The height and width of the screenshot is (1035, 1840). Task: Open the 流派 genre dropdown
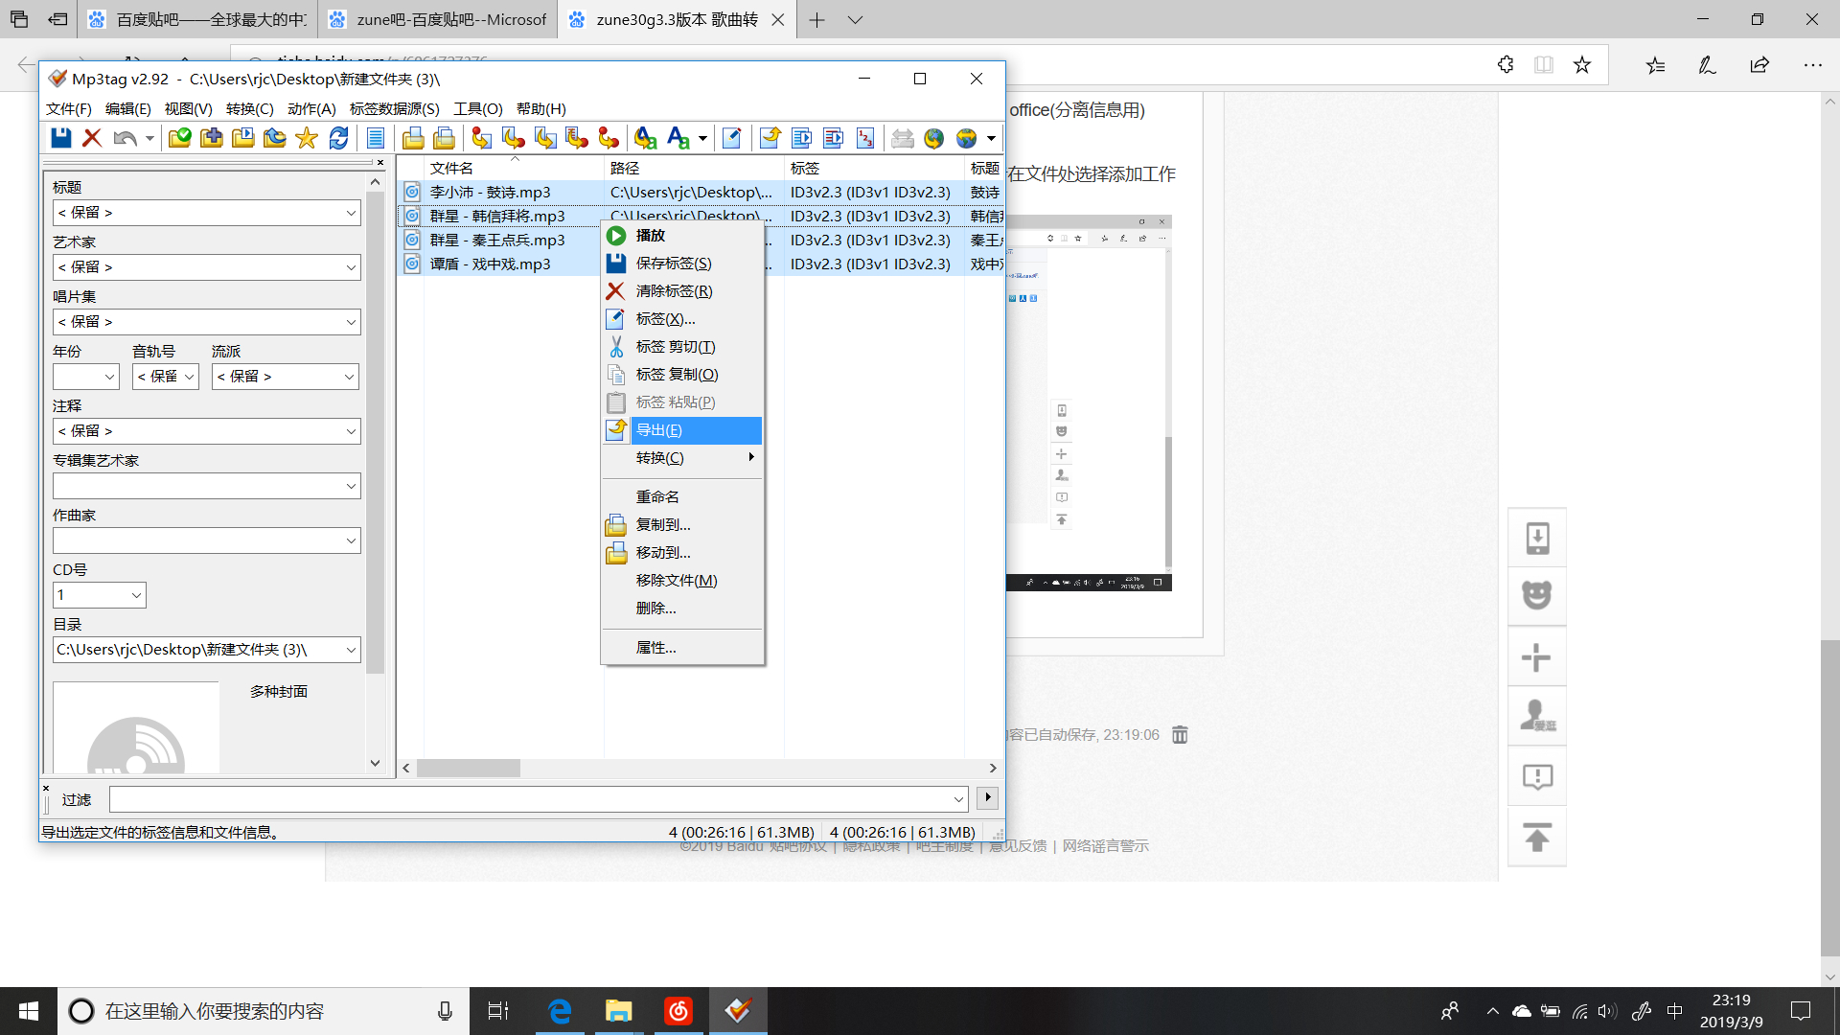tap(349, 377)
